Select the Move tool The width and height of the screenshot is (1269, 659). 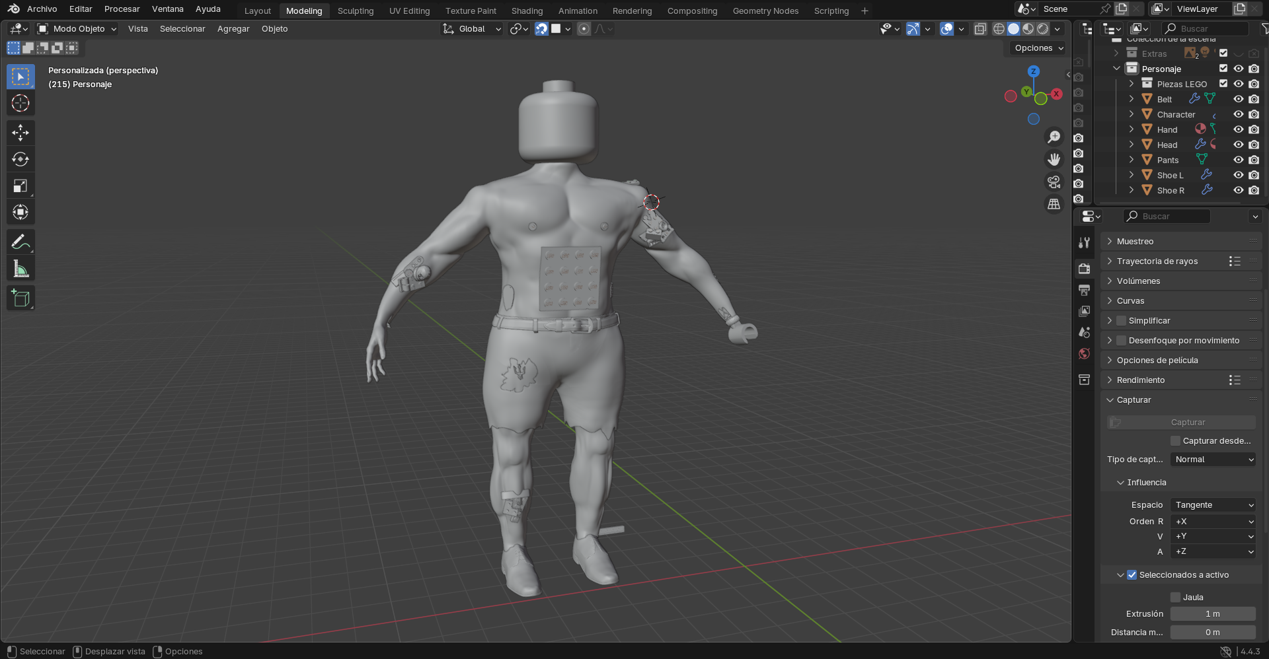[x=20, y=133]
